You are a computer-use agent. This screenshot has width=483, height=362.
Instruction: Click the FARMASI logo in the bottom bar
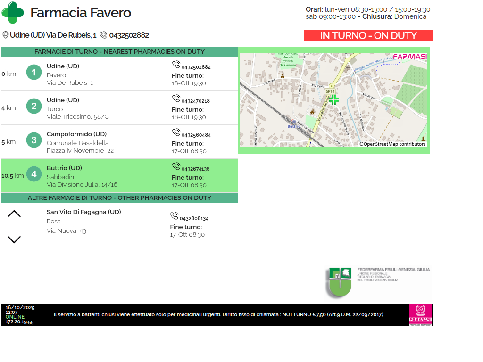pos(420,314)
